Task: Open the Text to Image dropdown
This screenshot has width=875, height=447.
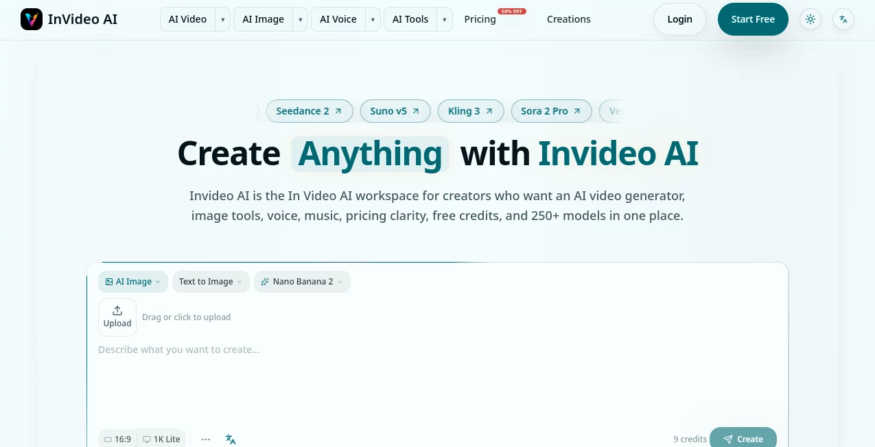Action: point(211,281)
